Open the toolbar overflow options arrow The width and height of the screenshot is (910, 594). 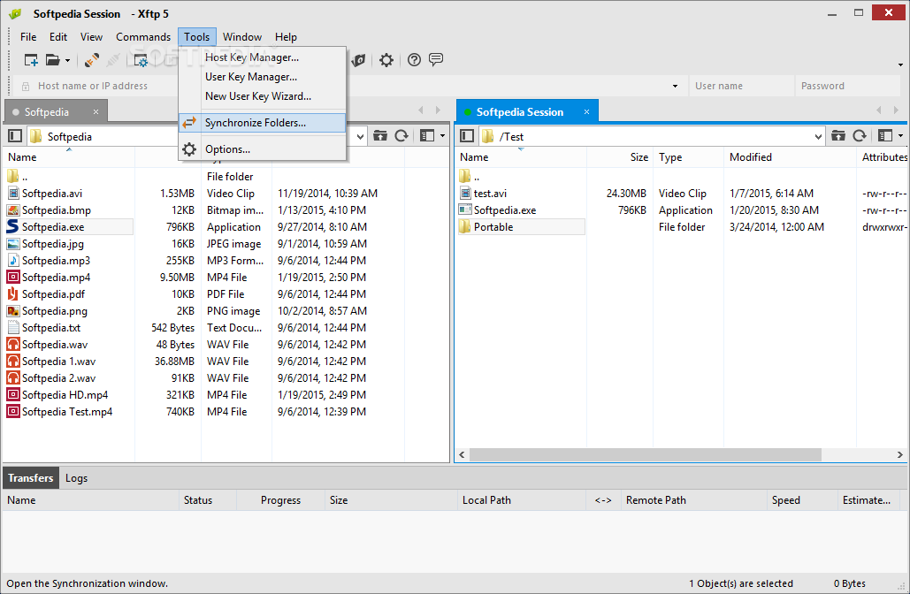900,65
